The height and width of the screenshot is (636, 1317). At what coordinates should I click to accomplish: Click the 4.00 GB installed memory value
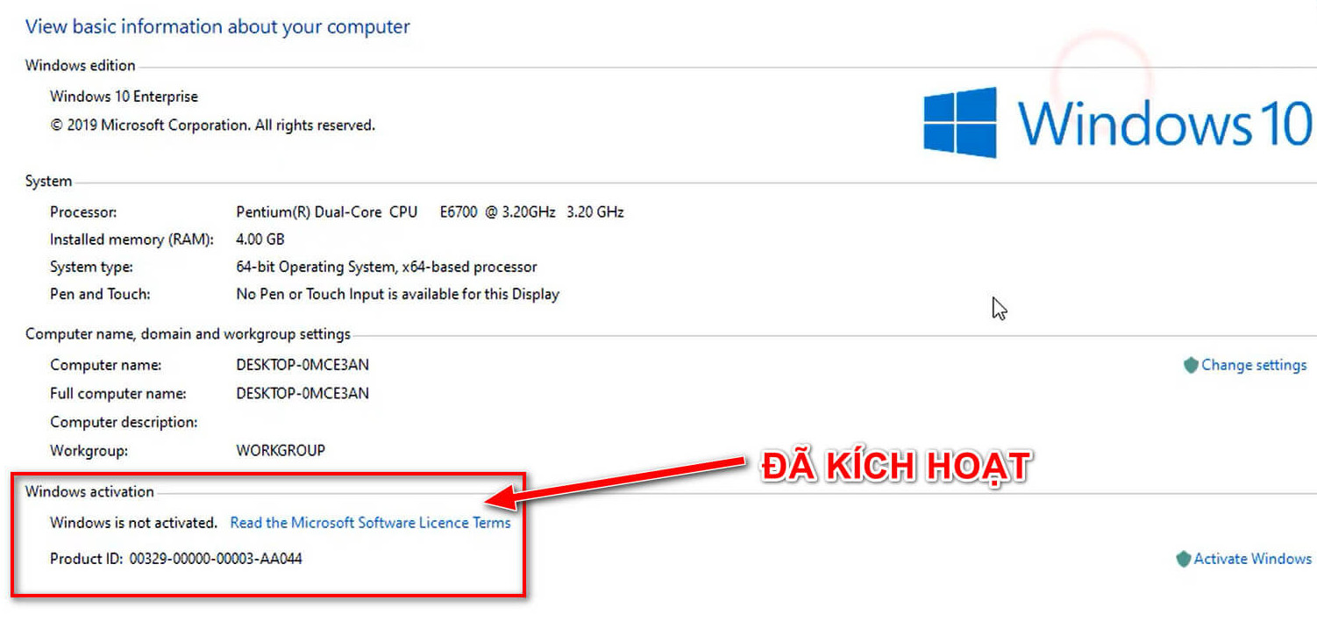pos(260,239)
